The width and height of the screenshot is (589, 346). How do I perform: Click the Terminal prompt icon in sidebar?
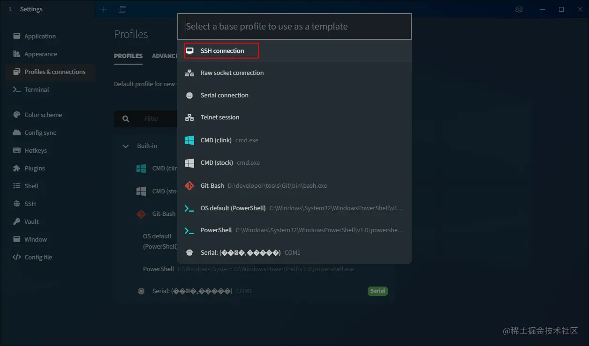[x=17, y=89]
